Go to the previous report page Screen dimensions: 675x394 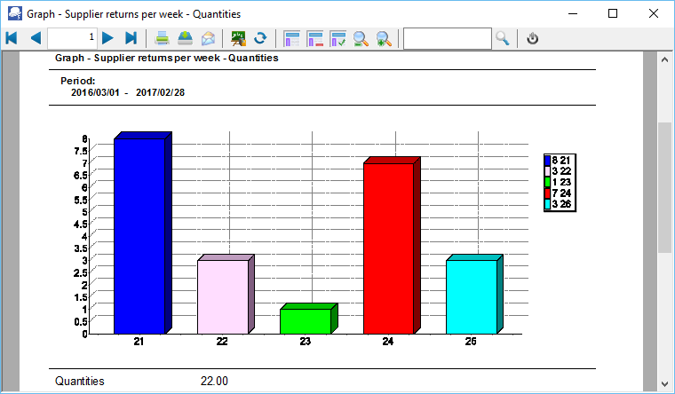(x=36, y=38)
